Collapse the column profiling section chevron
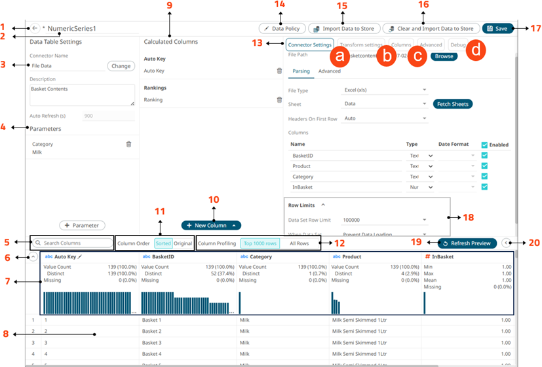The image size is (542, 367). click(x=33, y=256)
